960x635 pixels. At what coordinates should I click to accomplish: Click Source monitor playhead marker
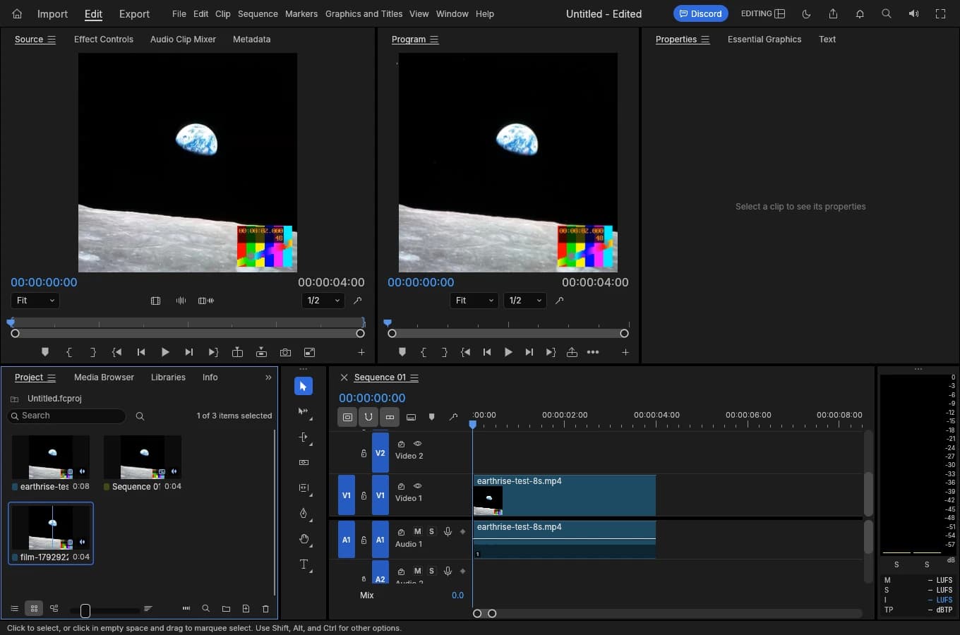(11, 322)
